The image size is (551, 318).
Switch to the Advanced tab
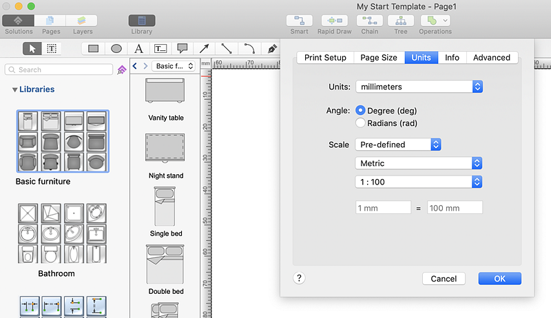[492, 58]
